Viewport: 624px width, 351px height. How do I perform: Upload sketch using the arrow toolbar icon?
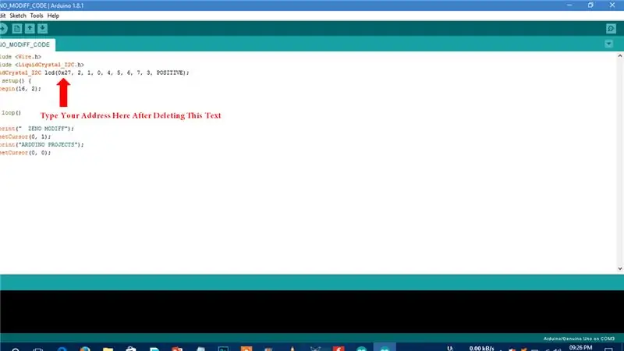[x=3, y=29]
